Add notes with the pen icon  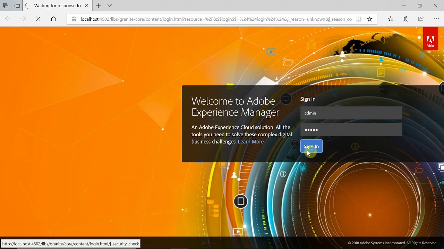point(406,19)
